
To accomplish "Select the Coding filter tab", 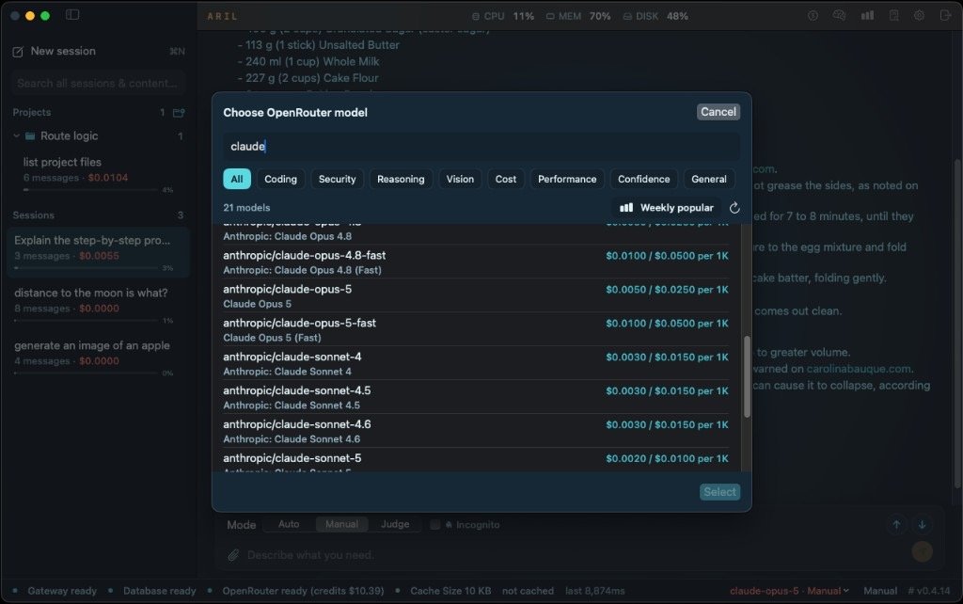I will pos(280,179).
